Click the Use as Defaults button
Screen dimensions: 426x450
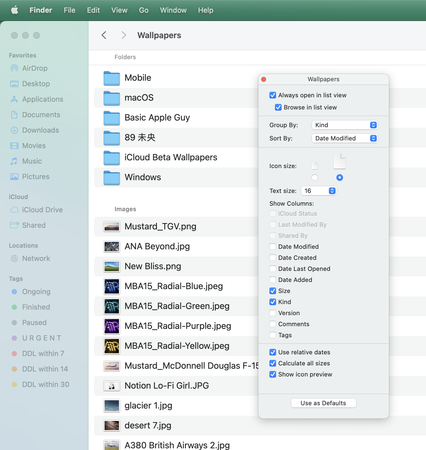tap(323, 403)
